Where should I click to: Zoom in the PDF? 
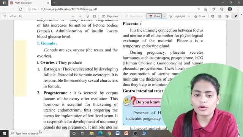coord(80,16)
